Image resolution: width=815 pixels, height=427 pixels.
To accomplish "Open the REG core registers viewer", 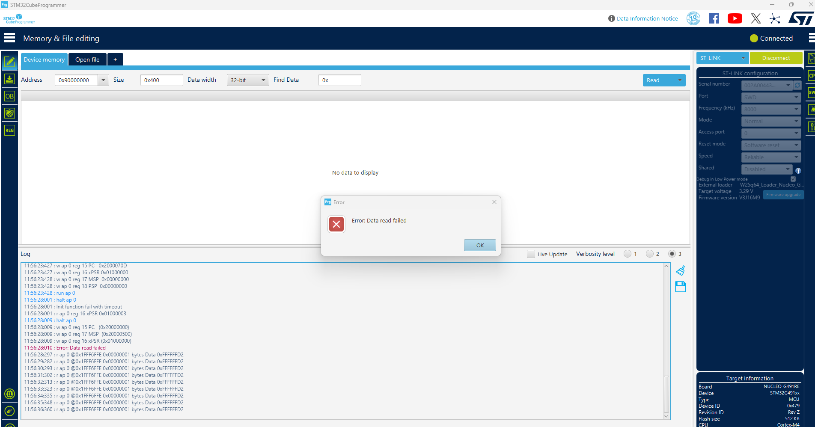I will pos(9,130).
